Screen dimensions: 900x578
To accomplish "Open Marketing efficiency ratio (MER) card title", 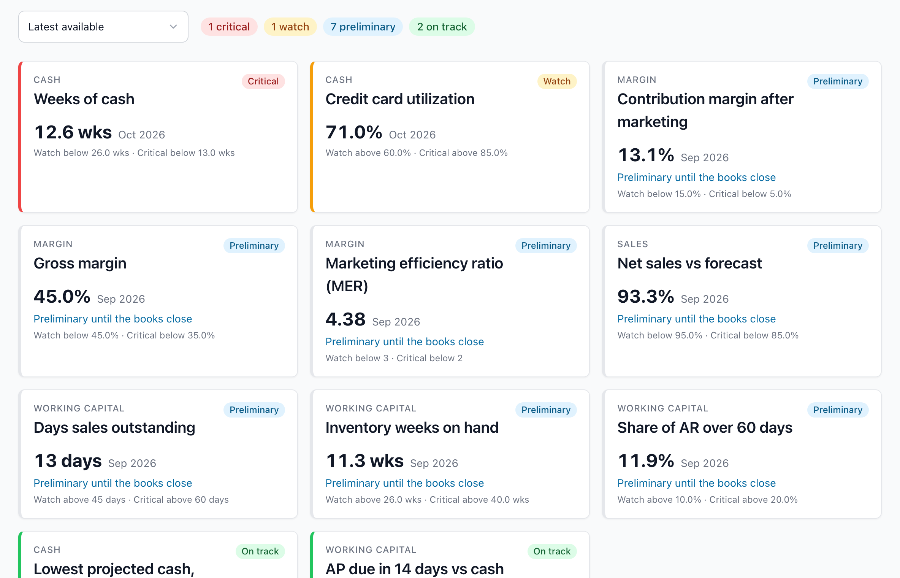I will (414, 275).
